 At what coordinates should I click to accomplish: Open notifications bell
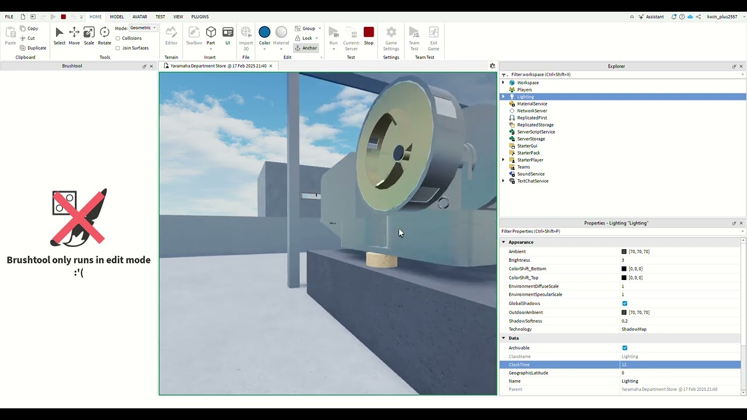click(674, 17)
